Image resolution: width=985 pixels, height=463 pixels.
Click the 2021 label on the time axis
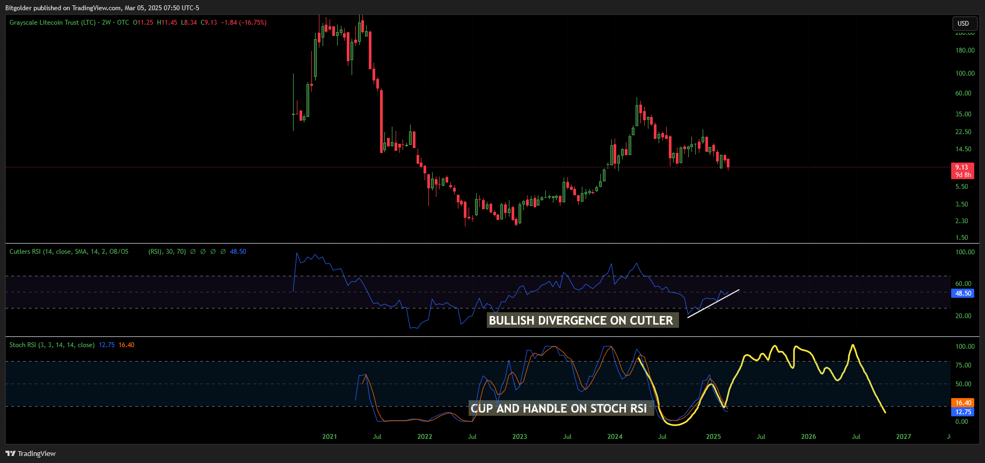330,437
